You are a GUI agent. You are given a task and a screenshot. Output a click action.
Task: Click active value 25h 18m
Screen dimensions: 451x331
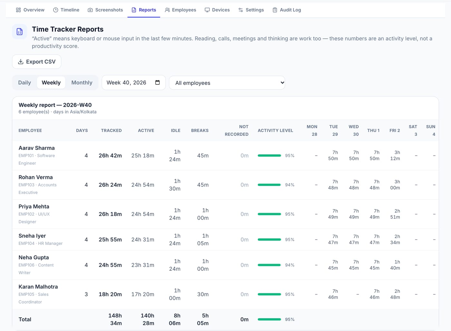(x=143, y=156)
